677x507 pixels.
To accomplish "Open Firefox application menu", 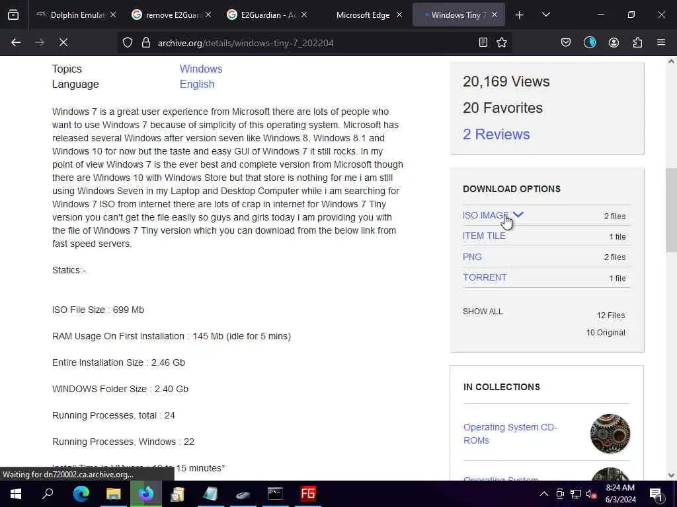I will pyautogui.click(x=661, y=42).
